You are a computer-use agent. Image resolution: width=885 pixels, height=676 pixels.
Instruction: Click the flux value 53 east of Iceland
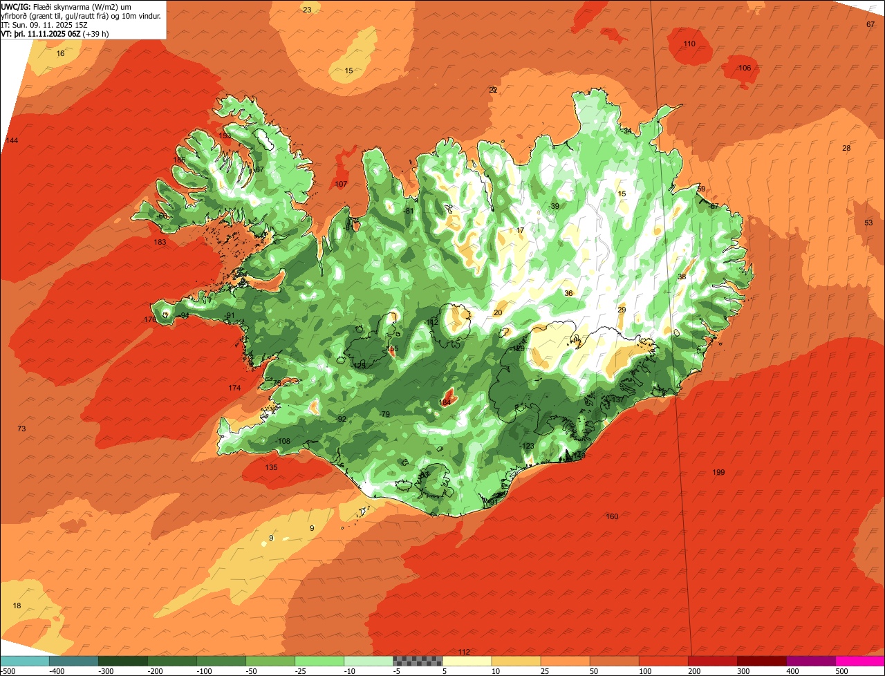(868, 223)
